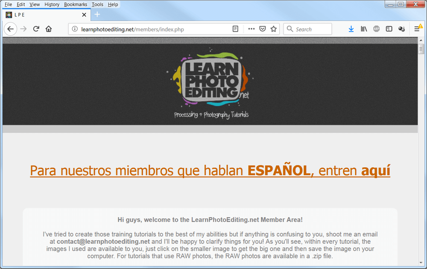Show site information icon in address bar
This screenshot has width=427, height=269.
coord(75,29)
